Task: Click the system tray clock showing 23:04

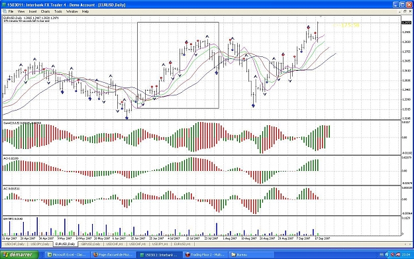Action: click(407, 255)
